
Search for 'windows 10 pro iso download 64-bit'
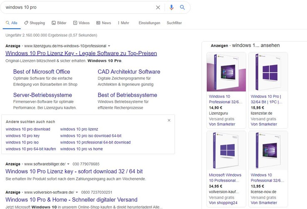point(91,136)
